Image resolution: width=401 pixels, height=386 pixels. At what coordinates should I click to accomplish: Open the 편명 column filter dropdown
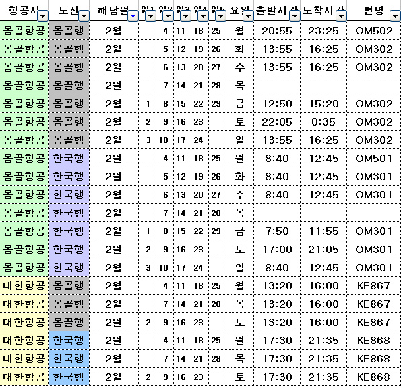tap(395, 16)
